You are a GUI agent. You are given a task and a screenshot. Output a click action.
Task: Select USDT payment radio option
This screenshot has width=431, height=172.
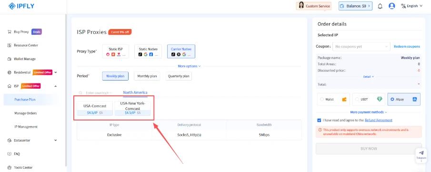(x=357, y=100)
